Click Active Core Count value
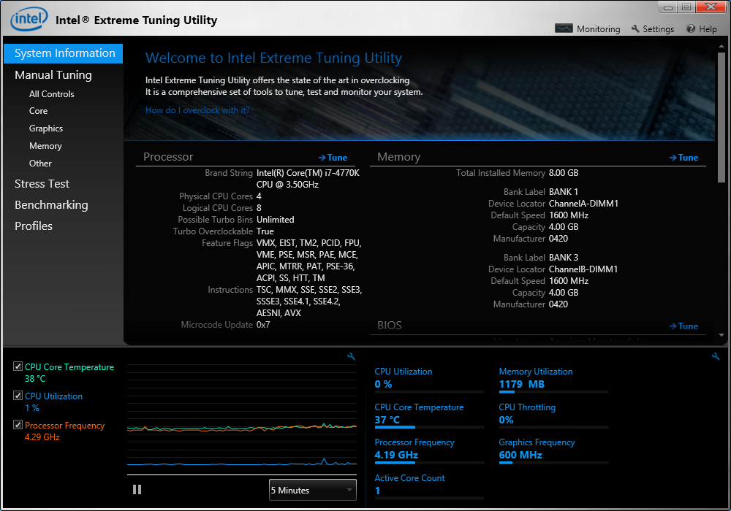 pos(378,491)
